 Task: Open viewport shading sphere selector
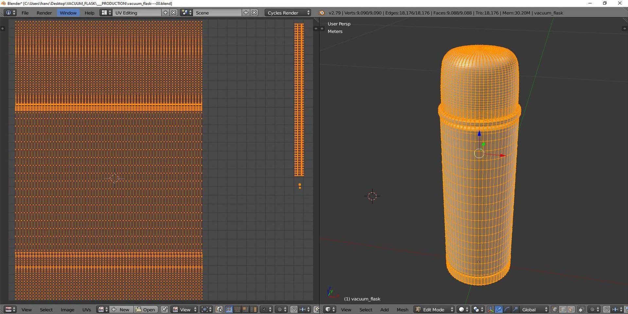click(463, 309)
